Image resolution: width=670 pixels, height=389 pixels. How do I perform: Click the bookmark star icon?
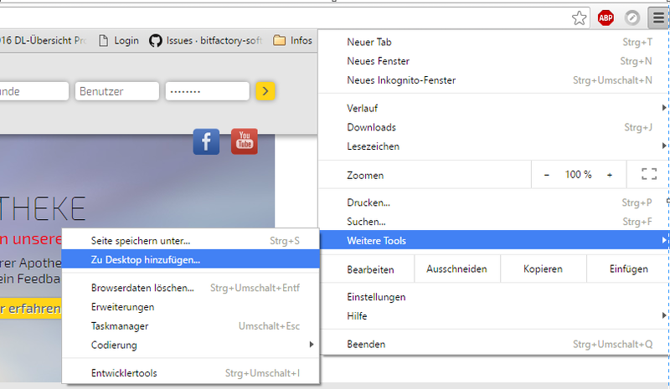579,17
